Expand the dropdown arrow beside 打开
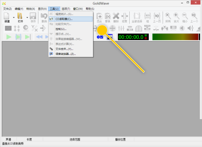 tap(27, 17)
